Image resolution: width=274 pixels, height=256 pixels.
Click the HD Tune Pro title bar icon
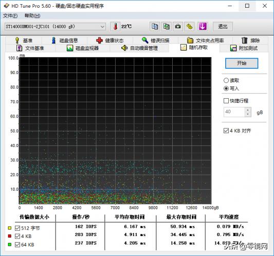point(6,6)
